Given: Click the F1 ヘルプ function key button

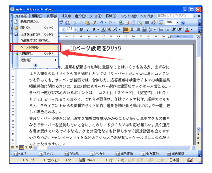Looking at the screenshot, I should pyautogui.click(x=20, y=154).
